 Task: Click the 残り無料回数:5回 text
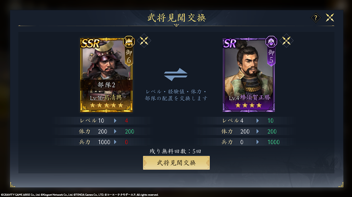click(175, 151)
